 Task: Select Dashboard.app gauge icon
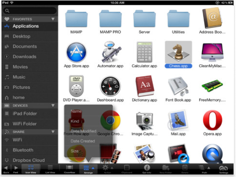(x=110, y=86)
